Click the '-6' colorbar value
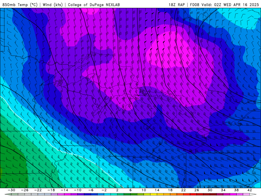261x196 pixels. 91,190
